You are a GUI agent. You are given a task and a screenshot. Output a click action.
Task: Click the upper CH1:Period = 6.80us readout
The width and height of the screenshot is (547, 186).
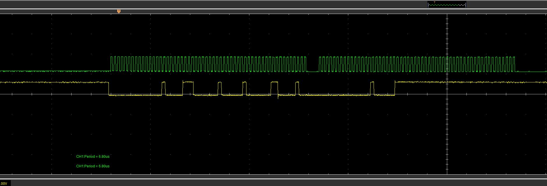(x=93, y=157)
